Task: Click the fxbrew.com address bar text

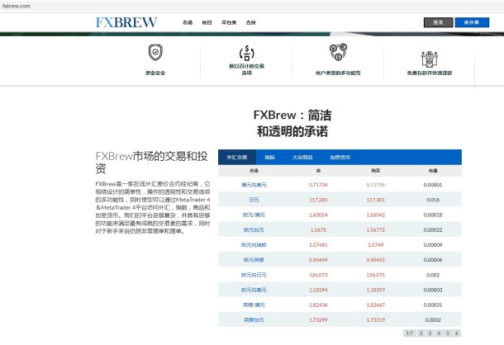Action: pos(17,6)
